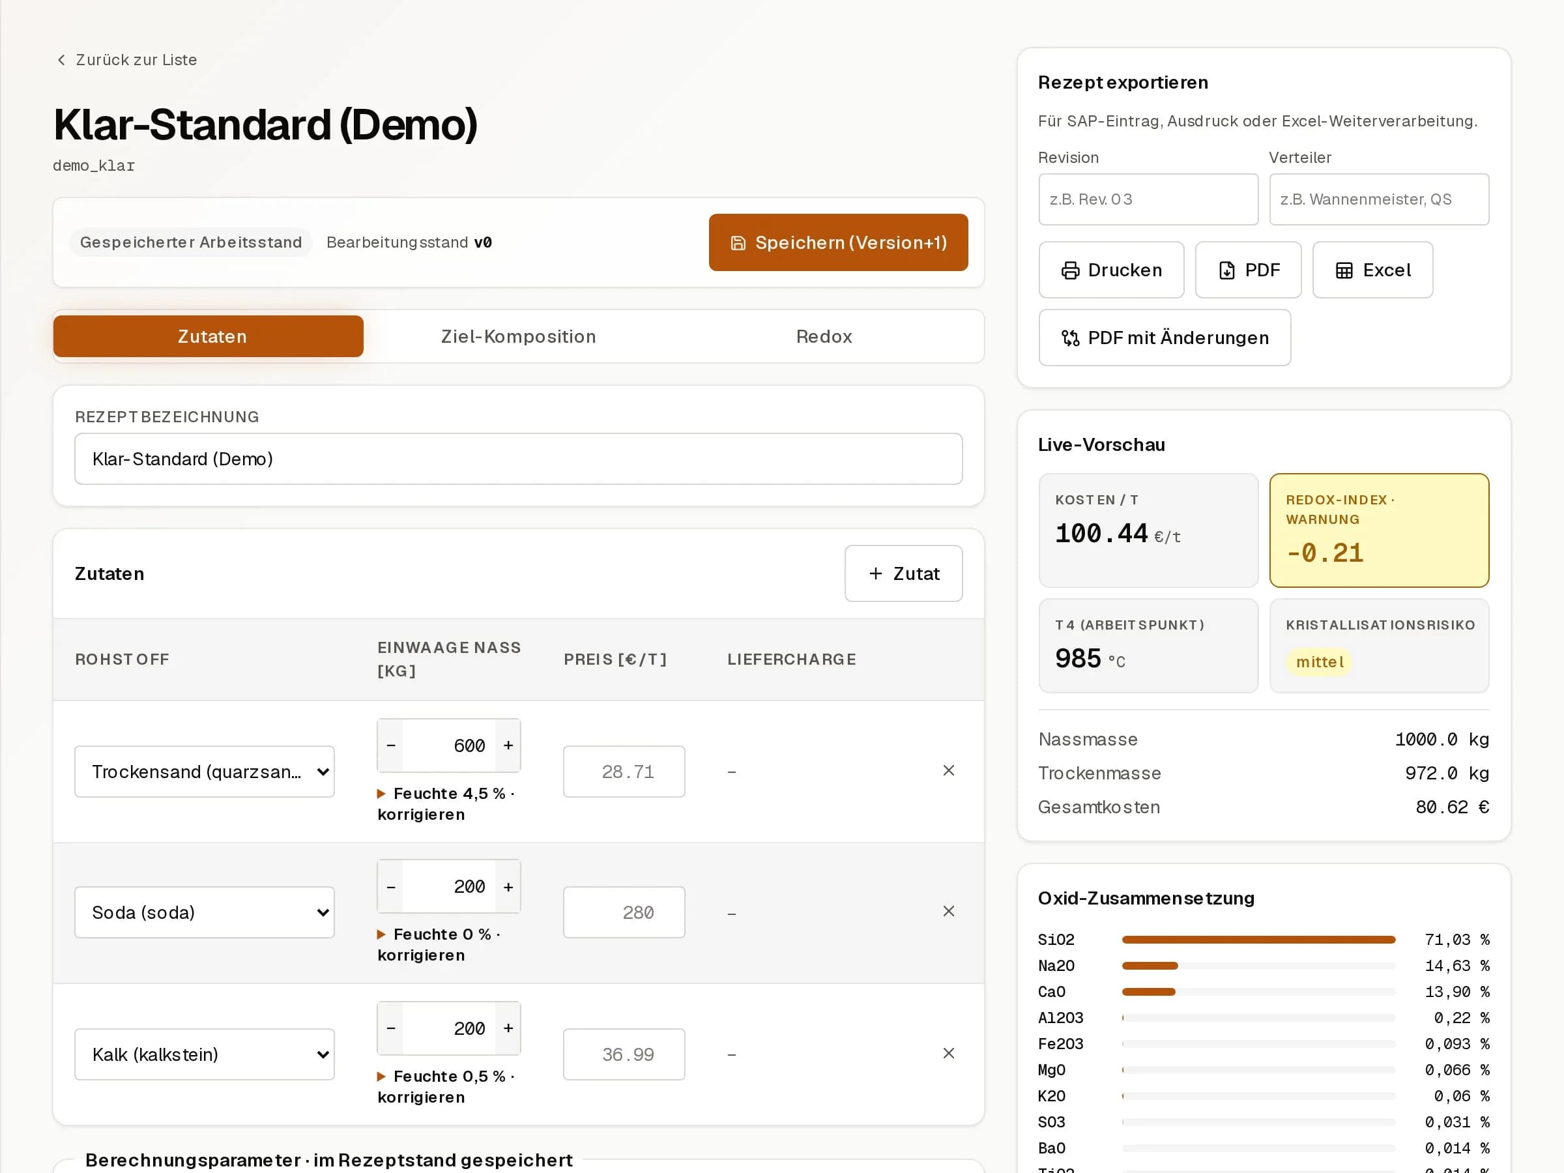Open Soda raw material dropdown
Screen dimensions: 1564x1173
tap(205, 912)
